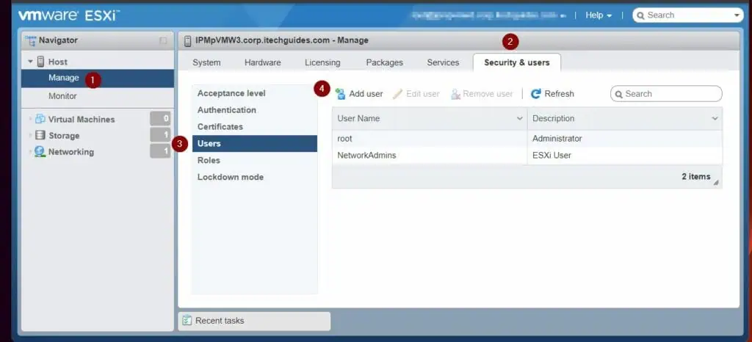752x342 pixels.
Task: Click the Remove user button label
Action: 488,94
